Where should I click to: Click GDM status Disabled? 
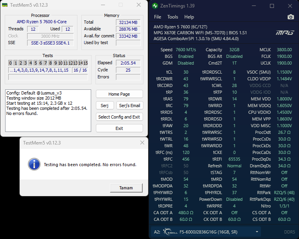coord(186,63)
